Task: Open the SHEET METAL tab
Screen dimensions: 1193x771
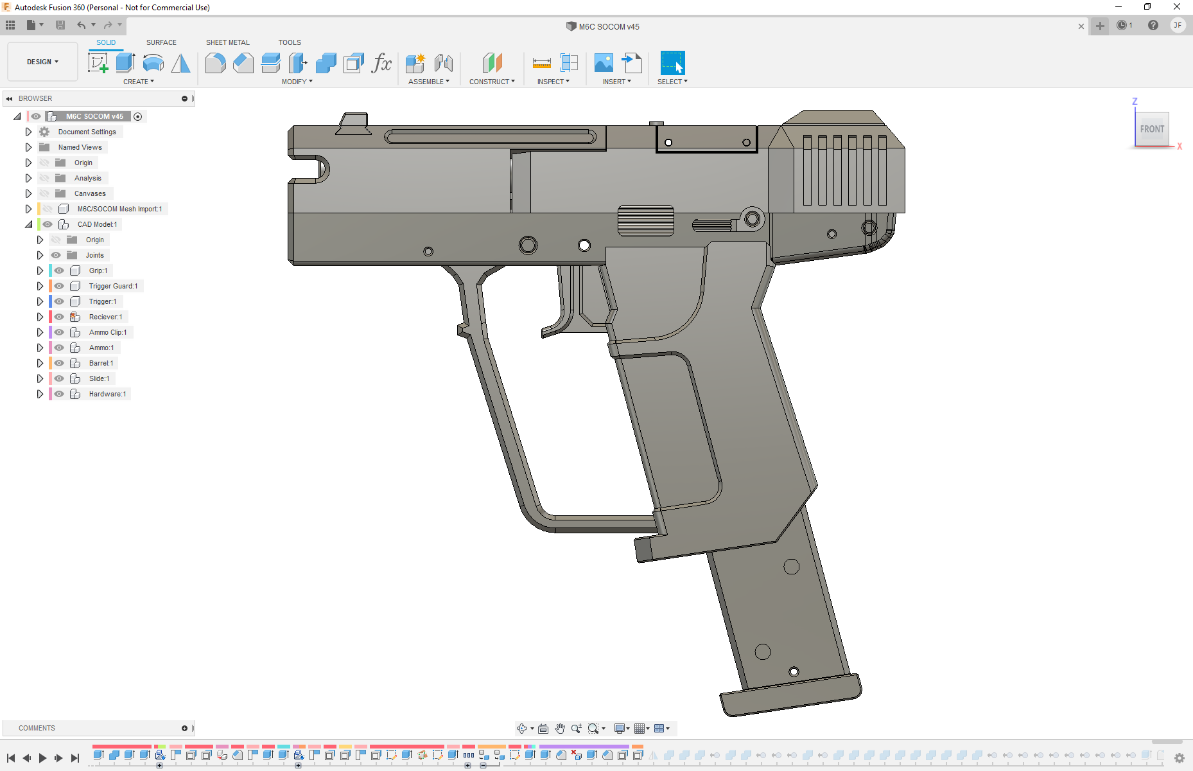Action: (227, 42)
